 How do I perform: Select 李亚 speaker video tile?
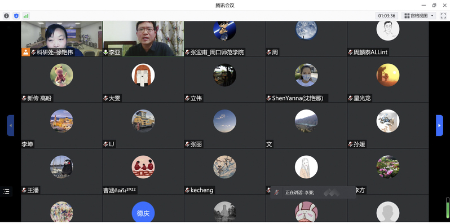pyautogui.click(x=143, y=38)
